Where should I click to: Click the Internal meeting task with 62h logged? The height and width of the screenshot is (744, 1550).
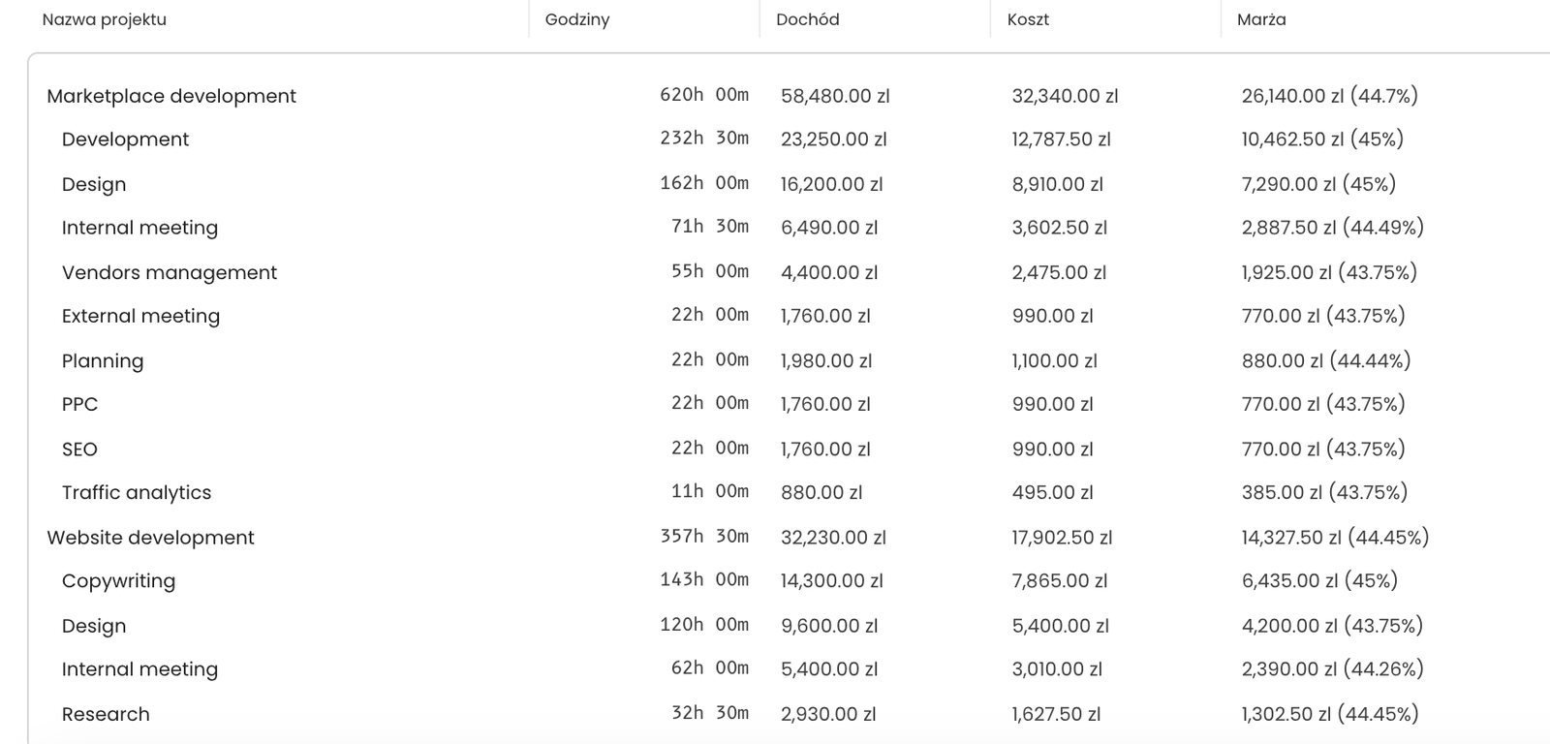pos(139,669)
